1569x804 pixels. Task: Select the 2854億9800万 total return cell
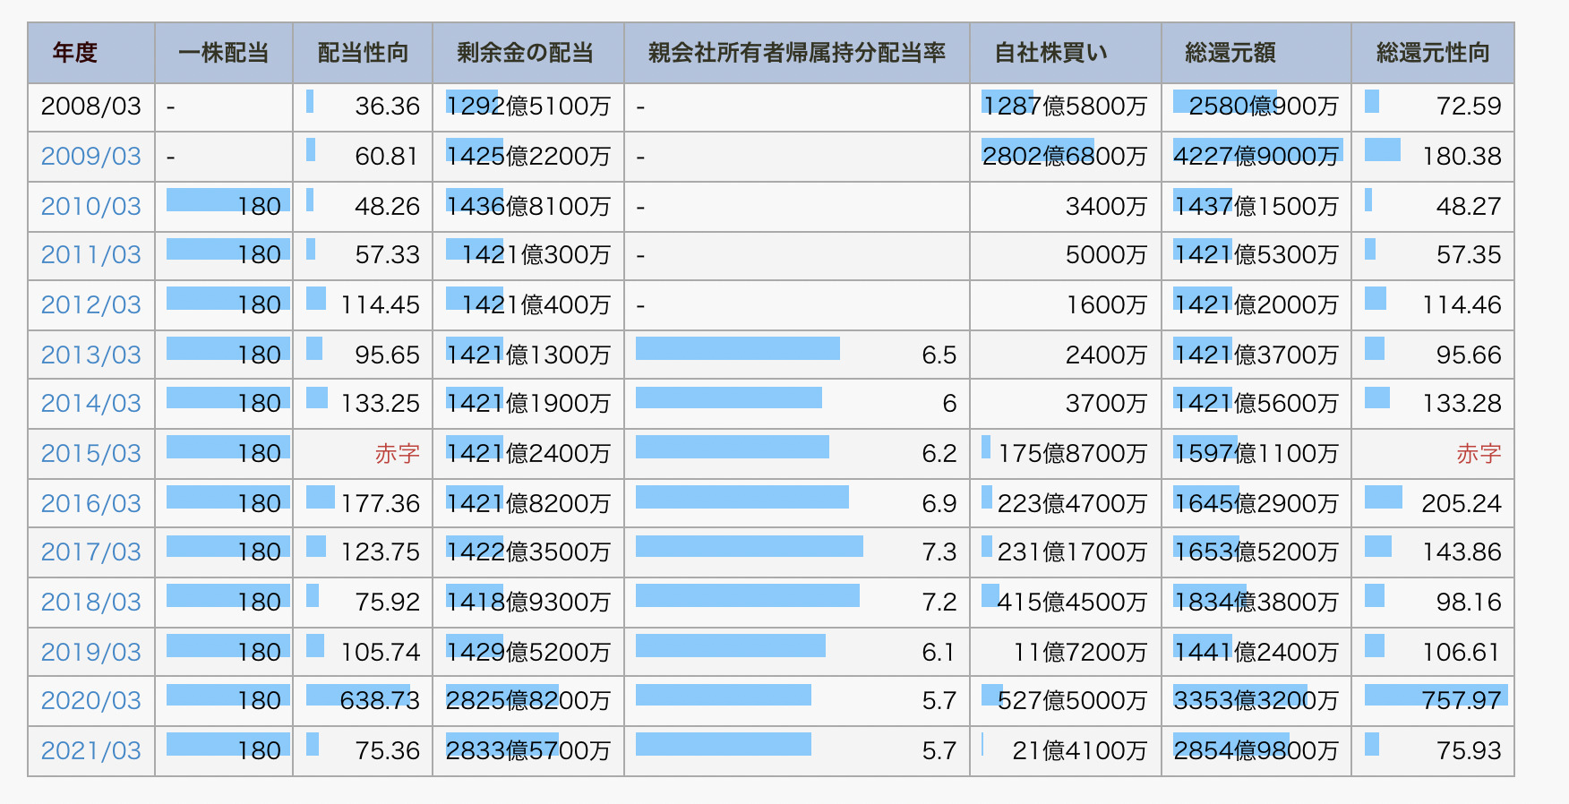(1256, 751)
